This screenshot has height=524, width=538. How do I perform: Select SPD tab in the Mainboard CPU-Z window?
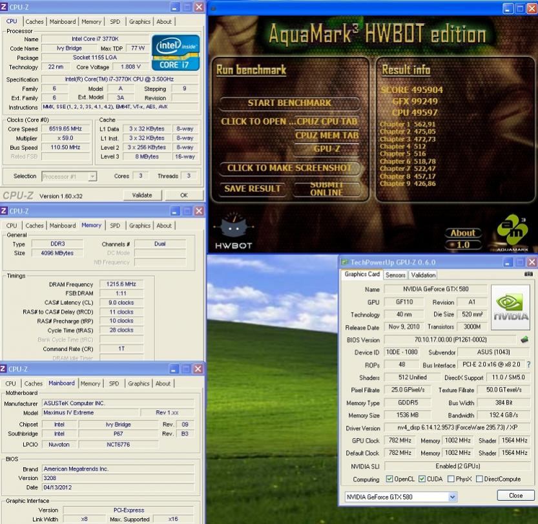tap(114, 383)
